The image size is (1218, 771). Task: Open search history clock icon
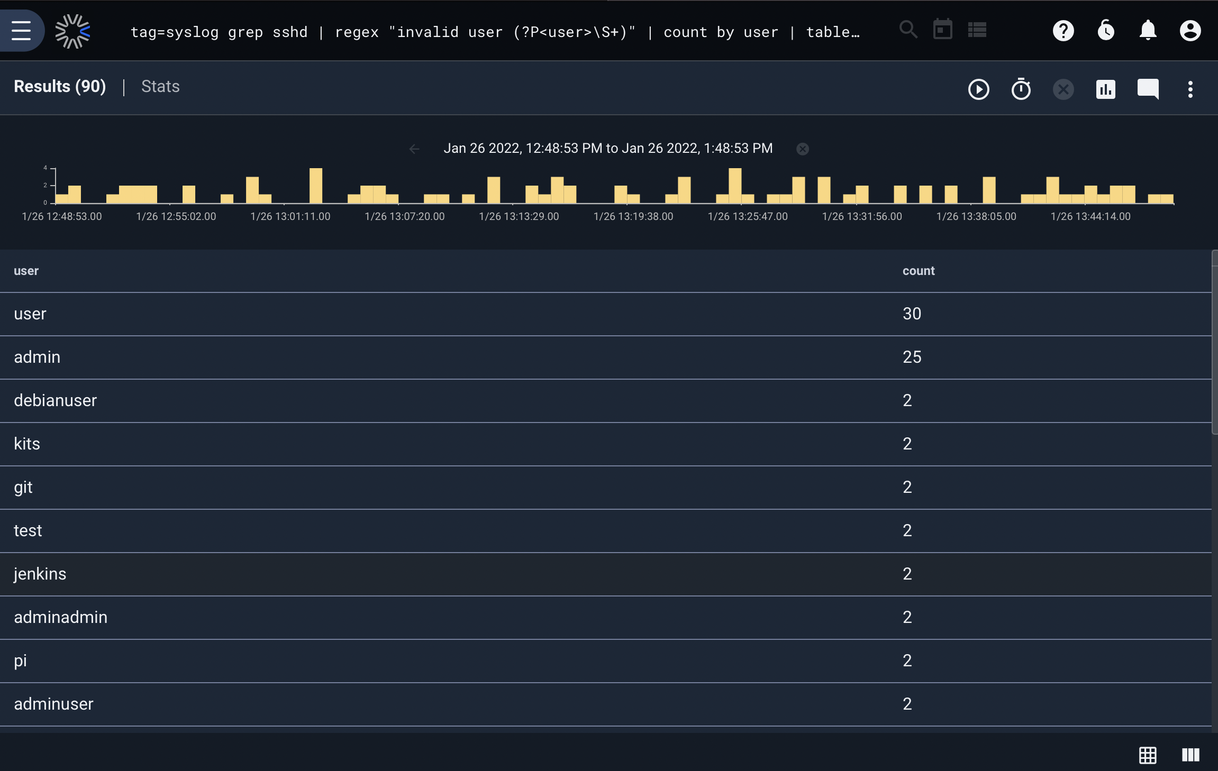(1106, 31)
